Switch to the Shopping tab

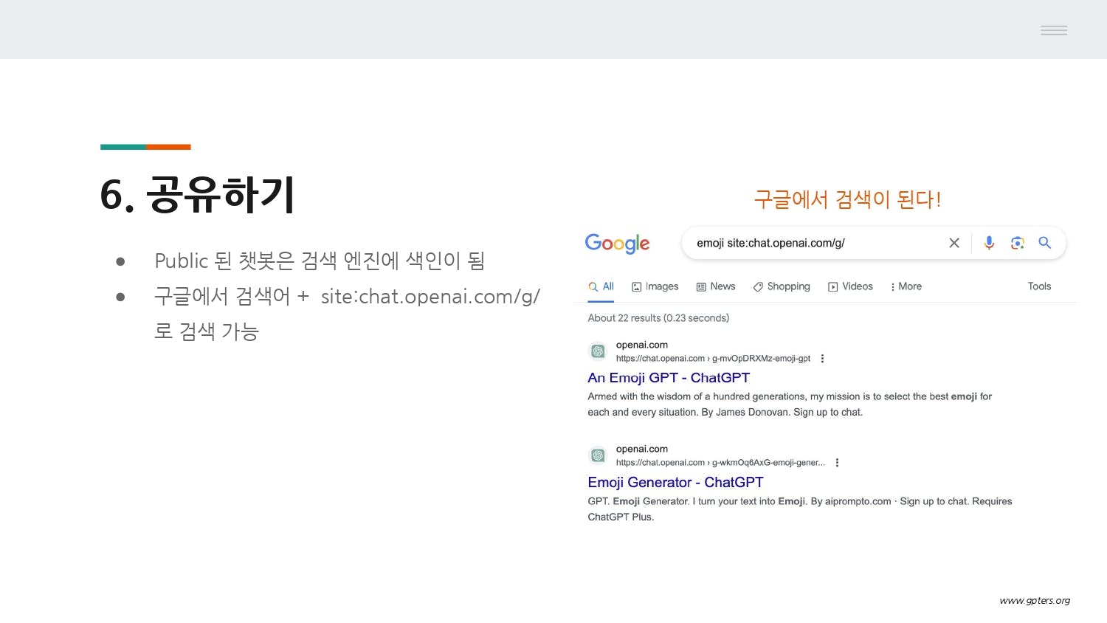[782, 286]
